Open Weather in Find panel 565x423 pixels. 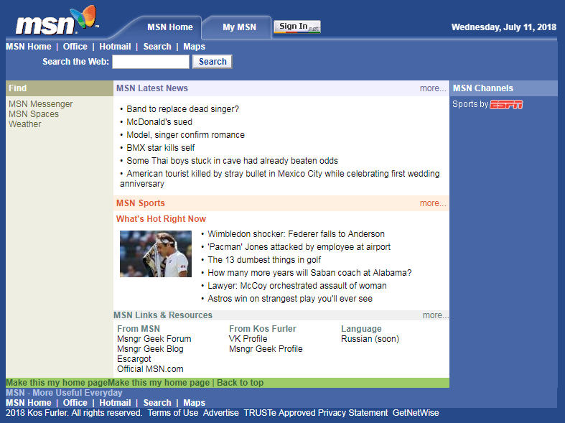coord(25,124)
